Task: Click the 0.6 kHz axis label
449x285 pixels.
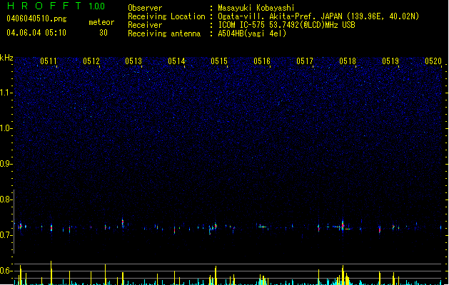Action: coord(6,271)
